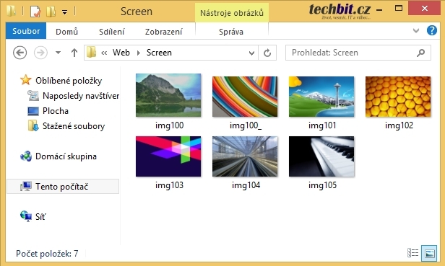The width and height of the screenshot is (445, 266).
Task: Click the Počet položek: 7 status text
Action: [47, 253]
